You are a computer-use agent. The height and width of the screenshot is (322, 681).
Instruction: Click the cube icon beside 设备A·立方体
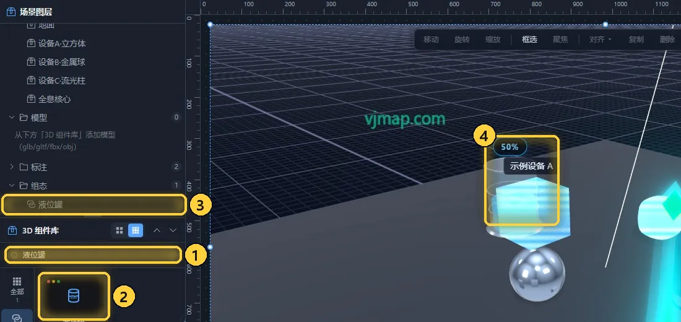point(31,43)
